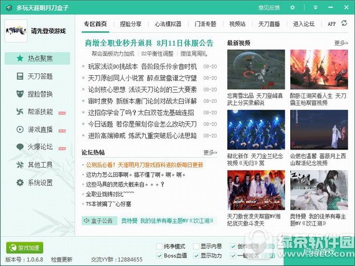The height and width of the screenshot is (266, 355).
Task: Enable the 显示内息 checkbox
Action: coord(196,246)
